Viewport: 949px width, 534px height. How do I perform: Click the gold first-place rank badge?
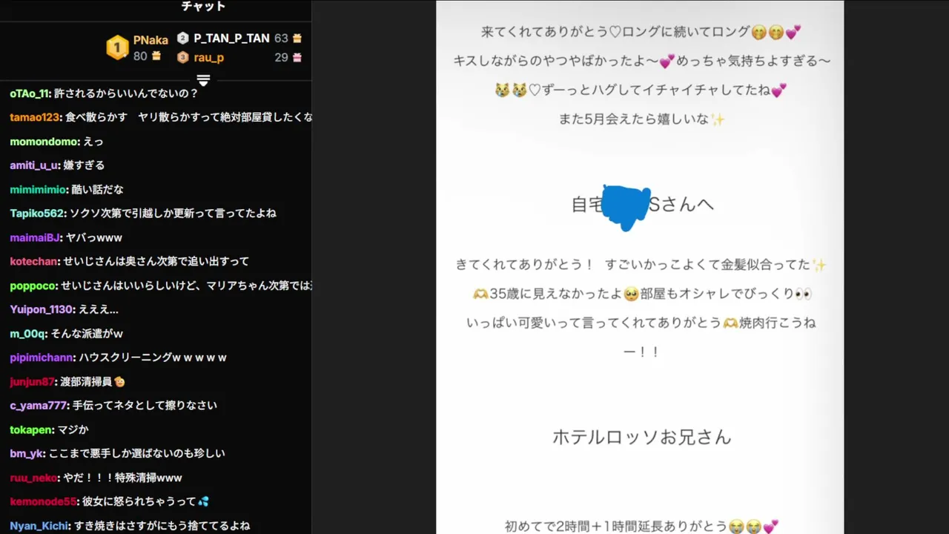tap(117, 47)
